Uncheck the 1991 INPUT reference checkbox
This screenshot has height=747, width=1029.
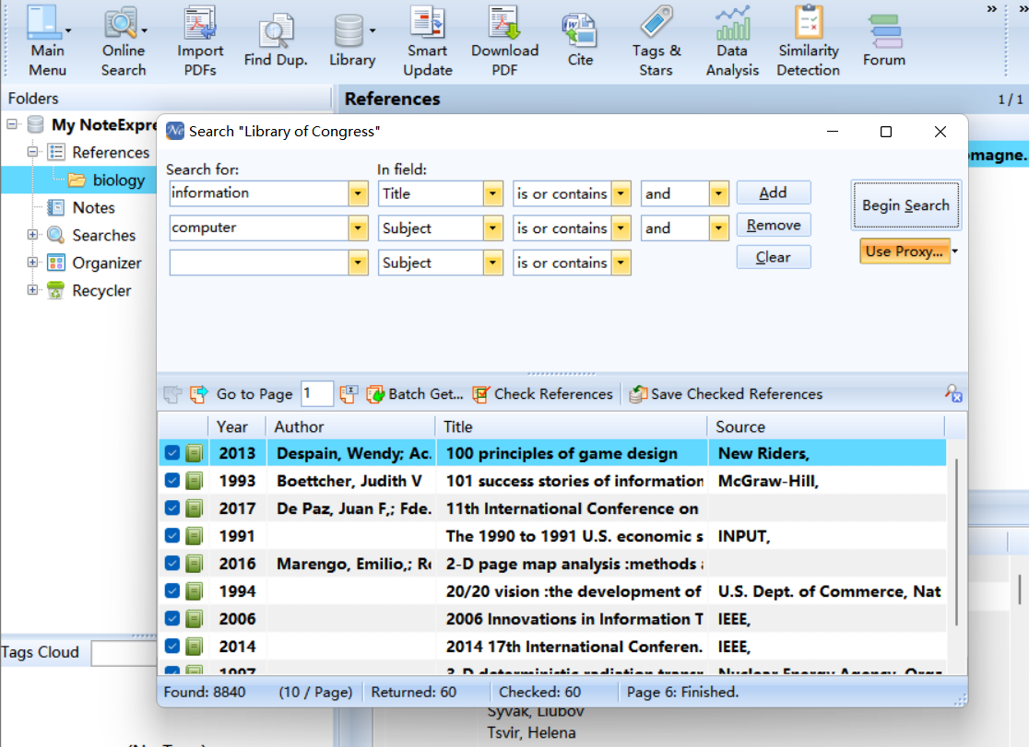pos(171,536)
